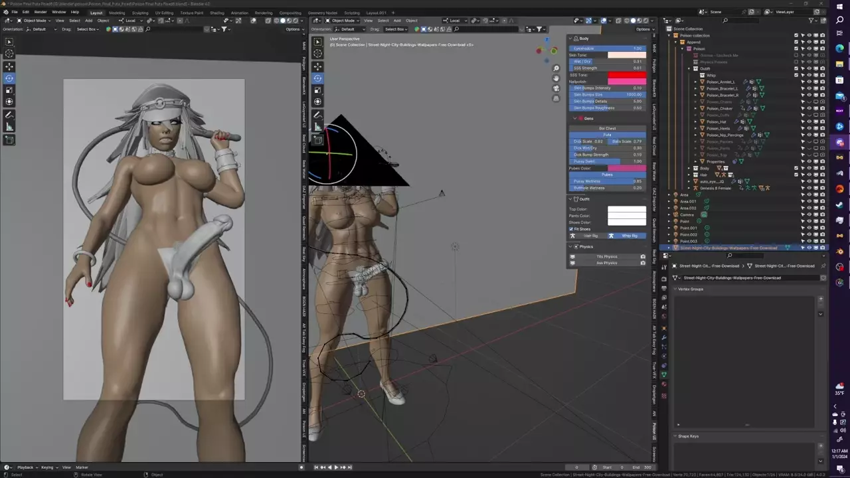Screen dimensions: 850x478
Task: Click the End frame field in timeline
Action: click(641, 467)
